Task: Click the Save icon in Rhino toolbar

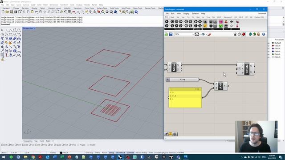Action: 11,12
